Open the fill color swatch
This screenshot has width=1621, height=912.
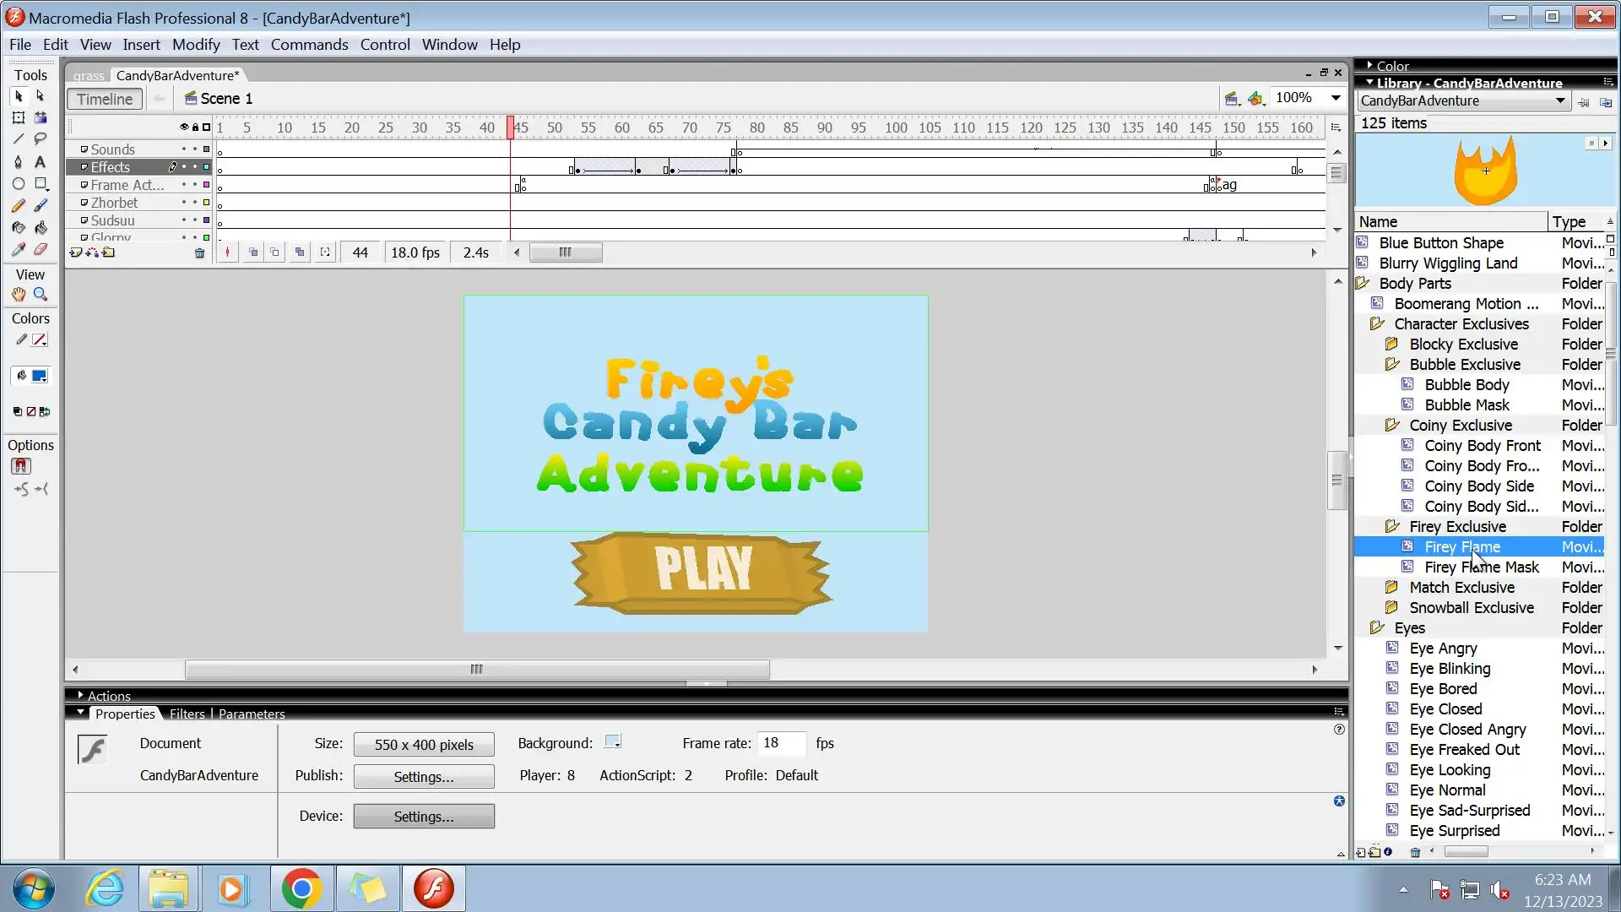click(40, 377)
